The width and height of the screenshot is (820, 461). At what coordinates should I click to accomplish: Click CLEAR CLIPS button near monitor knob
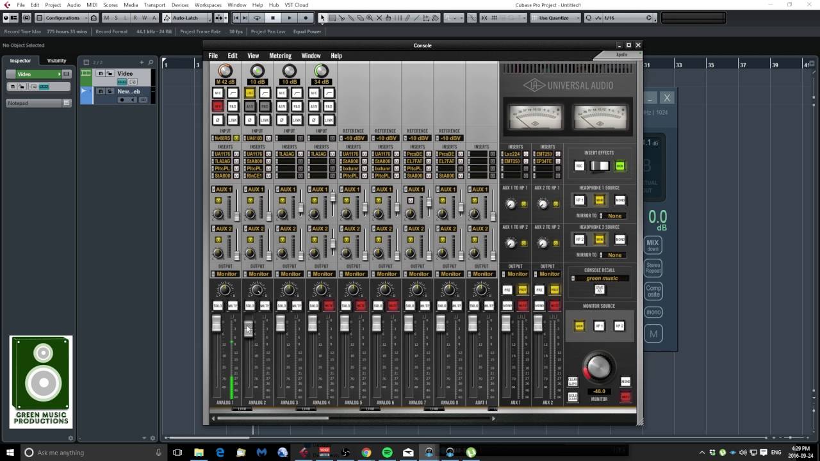tap(573, 382)
